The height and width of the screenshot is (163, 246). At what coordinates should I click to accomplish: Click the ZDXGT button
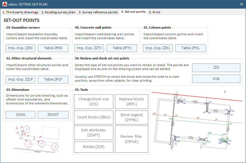pos(53,115)
